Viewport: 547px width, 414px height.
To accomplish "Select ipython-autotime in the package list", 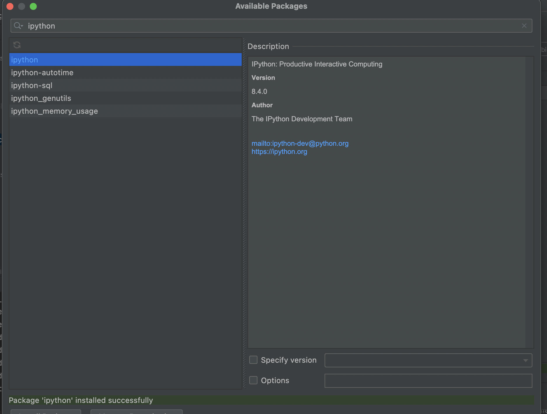I will (42, 73).
